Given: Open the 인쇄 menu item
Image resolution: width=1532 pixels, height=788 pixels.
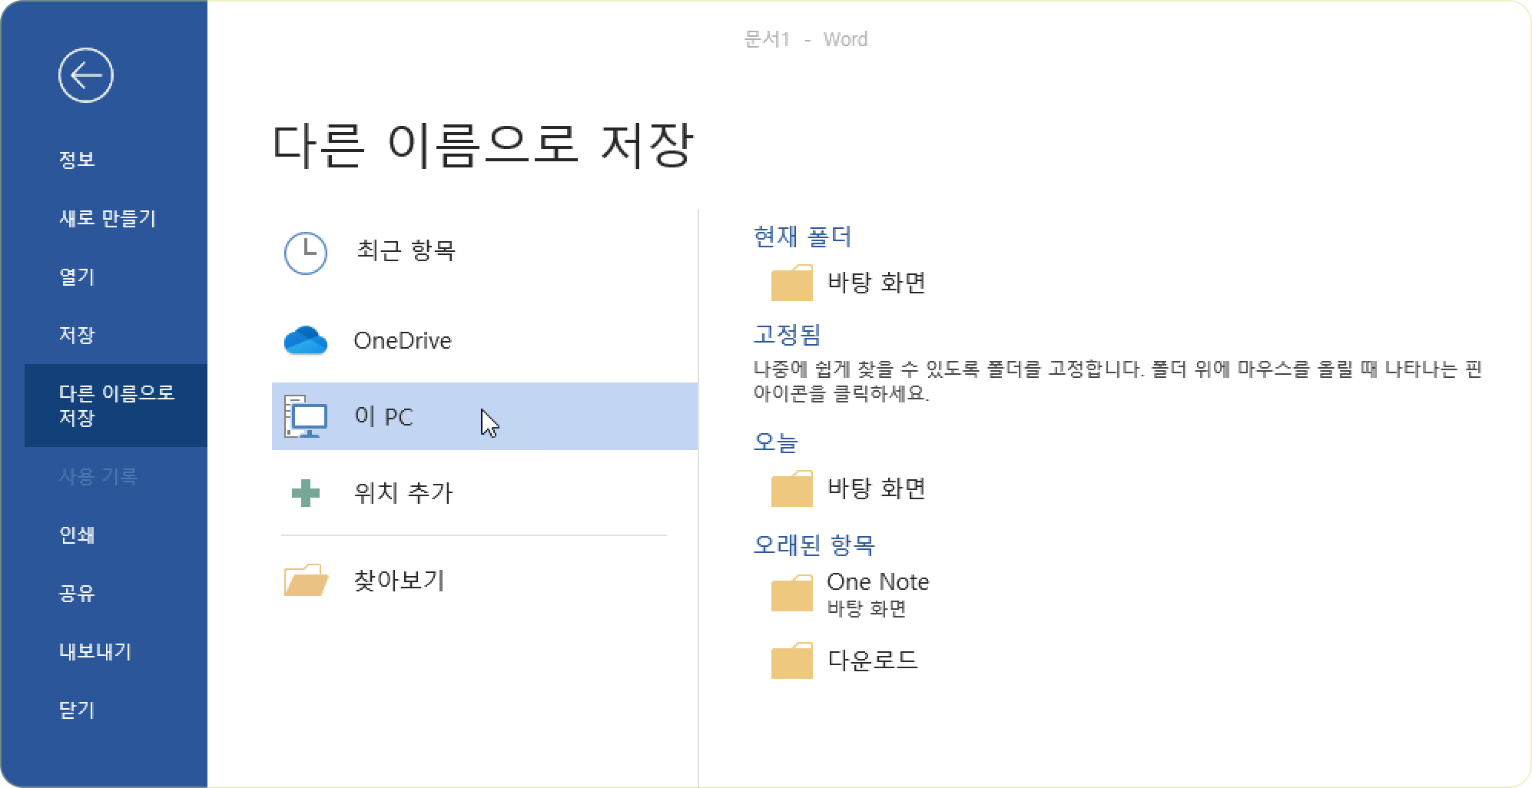Looking at the screenshot, I should [x=77, y=535].
